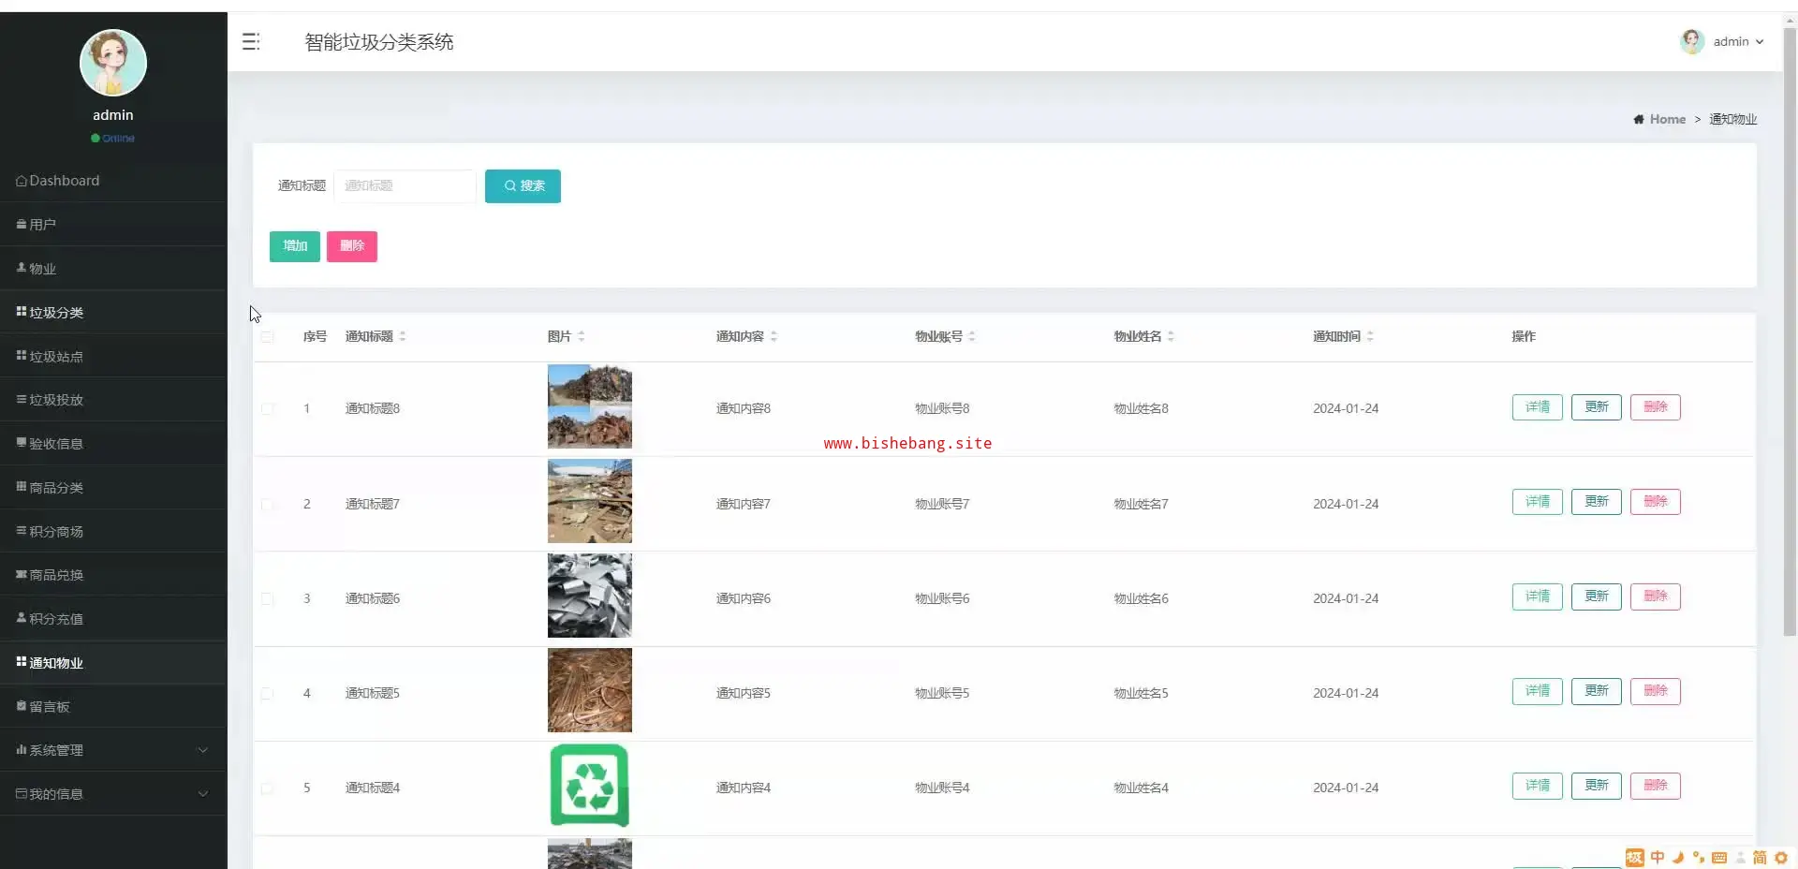
Task: Click the sidebar collapse hamburger icon
Action: point(250,41)
